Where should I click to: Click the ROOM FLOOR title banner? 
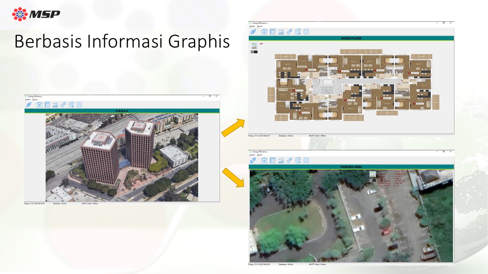click(x=351, y=38)
